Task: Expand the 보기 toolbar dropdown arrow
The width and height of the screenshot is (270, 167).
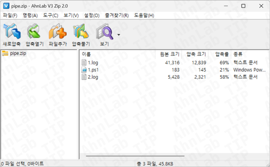Action: pos(119,35)
